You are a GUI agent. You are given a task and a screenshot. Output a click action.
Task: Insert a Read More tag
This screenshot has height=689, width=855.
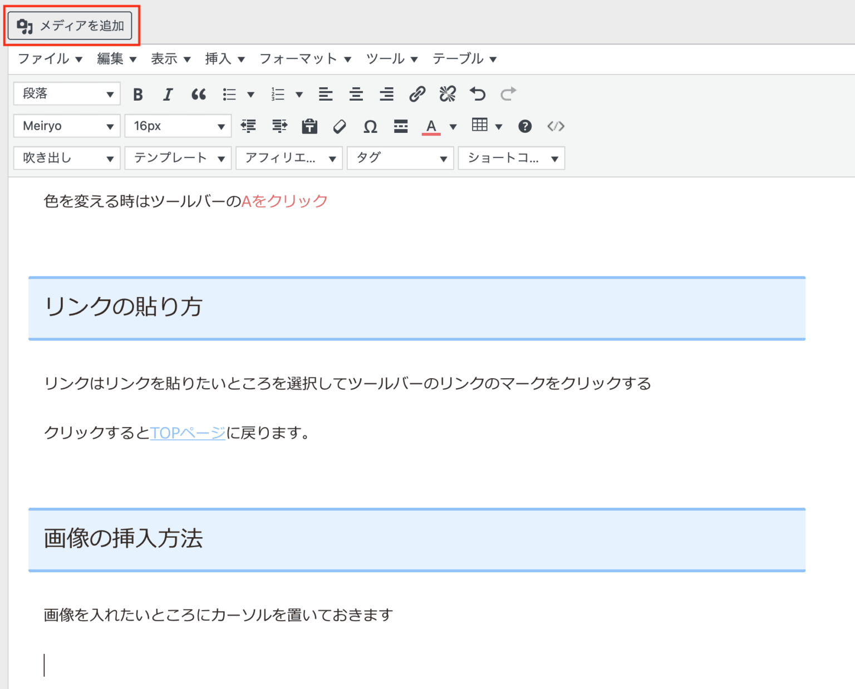(400, 126)
